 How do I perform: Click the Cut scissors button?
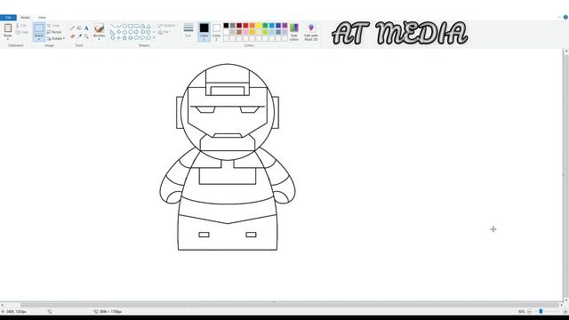(21, 26)
